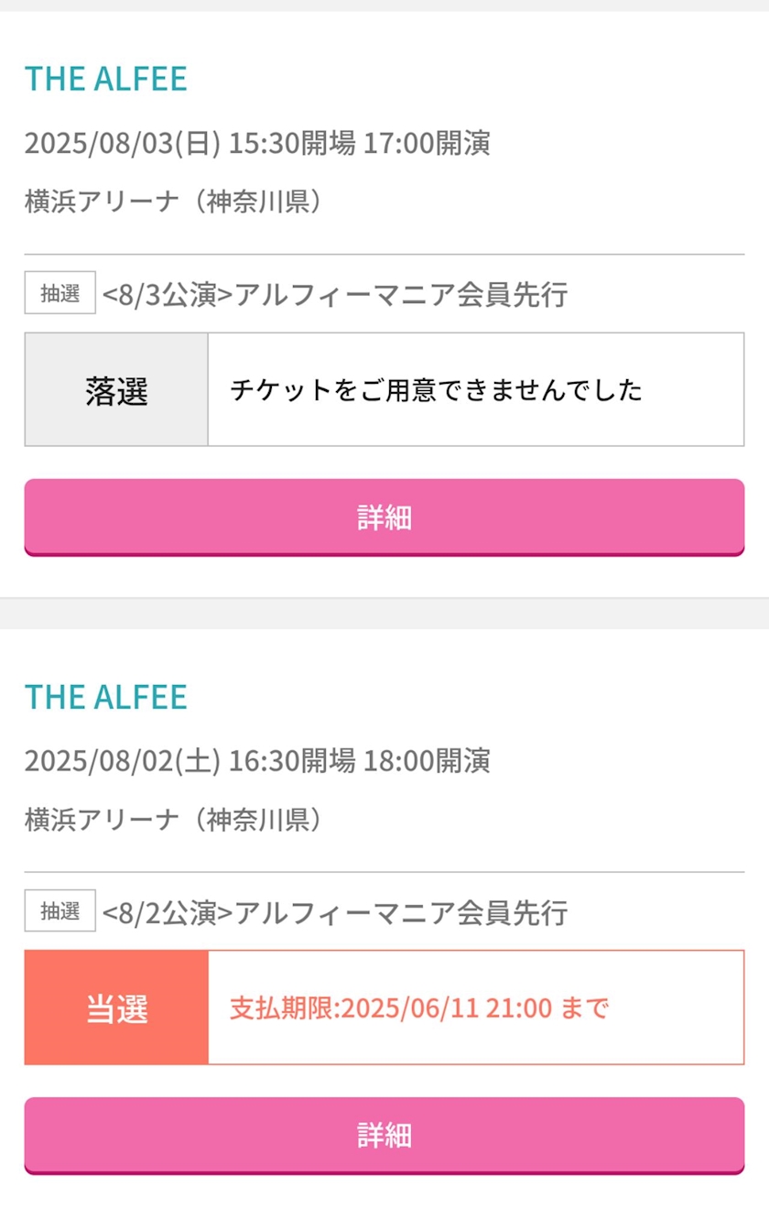Image resolution: width=769 pixels, height=1209 pixels.
Task: Tap the チケットをご用意できませんでした message
Action: point(436,390)
